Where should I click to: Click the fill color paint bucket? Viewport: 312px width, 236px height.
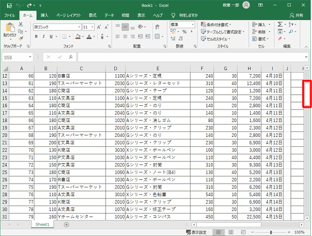(x=78, y=37)
